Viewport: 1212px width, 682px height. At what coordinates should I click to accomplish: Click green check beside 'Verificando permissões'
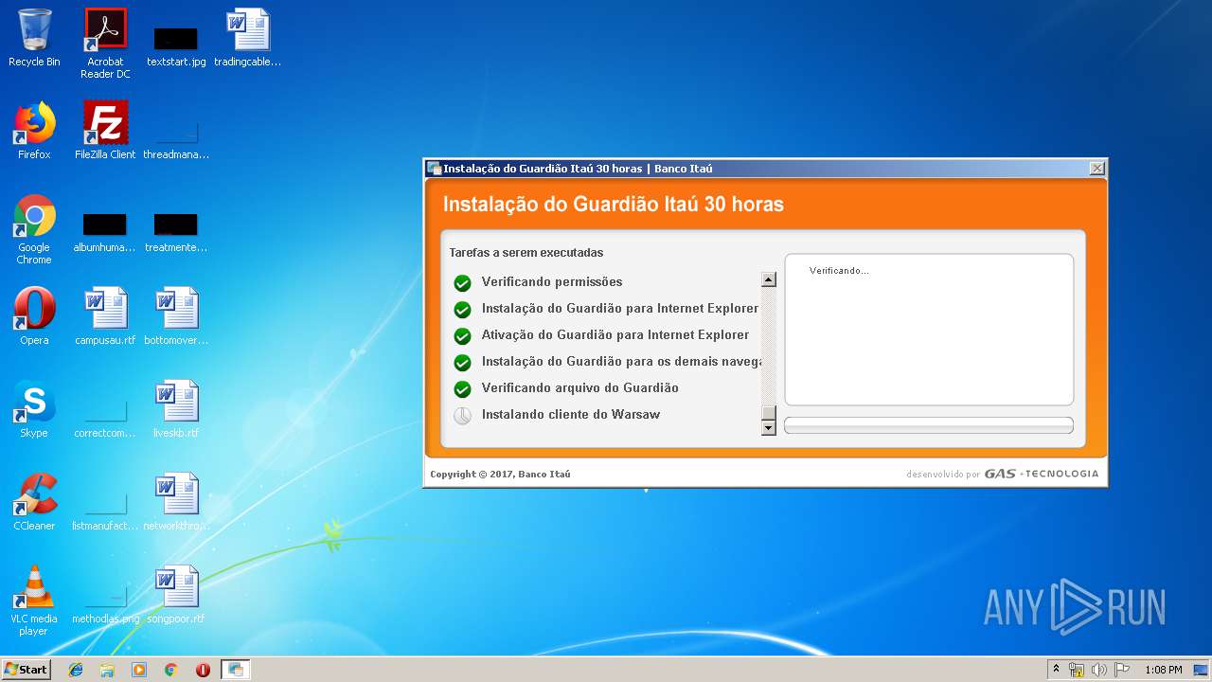pyautogui.click(x=462, y=282)
